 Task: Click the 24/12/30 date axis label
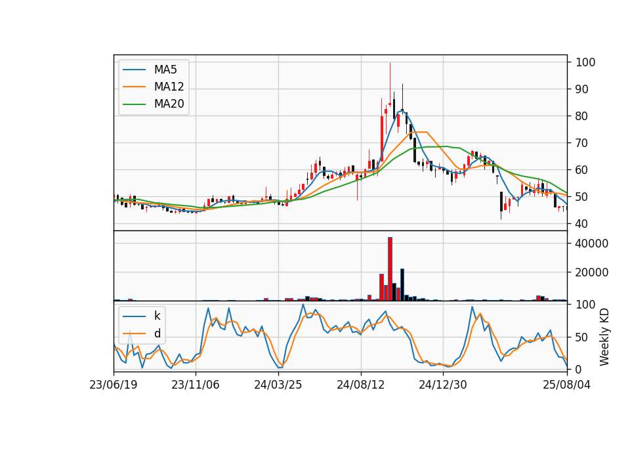(x=443, y=385)
